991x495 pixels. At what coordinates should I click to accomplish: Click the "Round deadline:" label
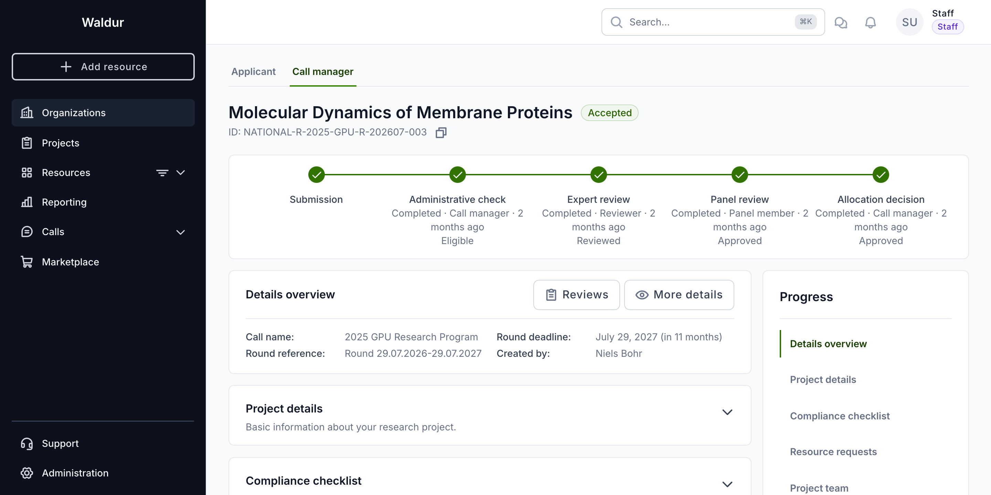[x=534, y=337]
